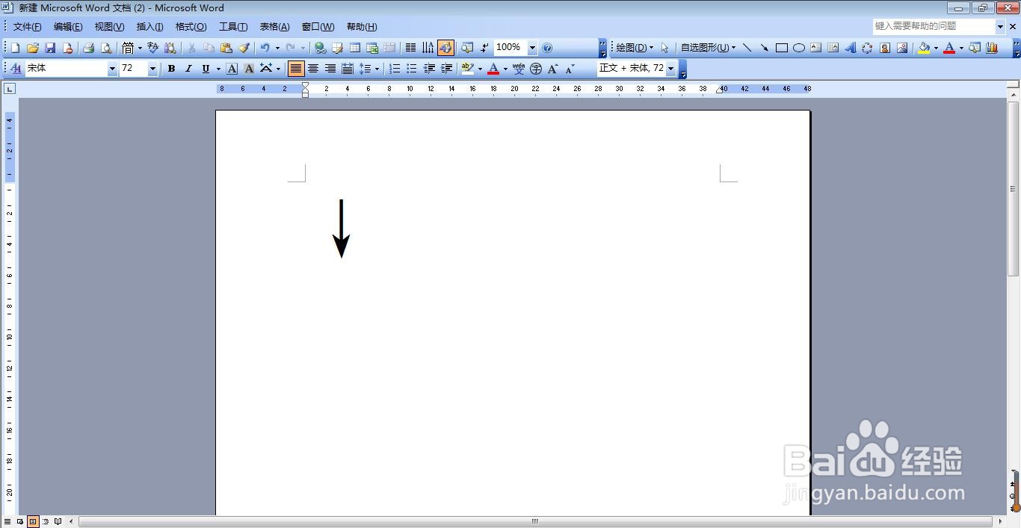
Task: Select the Arrow drawing tool
Action: pyautogui.click(x=764, y=48)
